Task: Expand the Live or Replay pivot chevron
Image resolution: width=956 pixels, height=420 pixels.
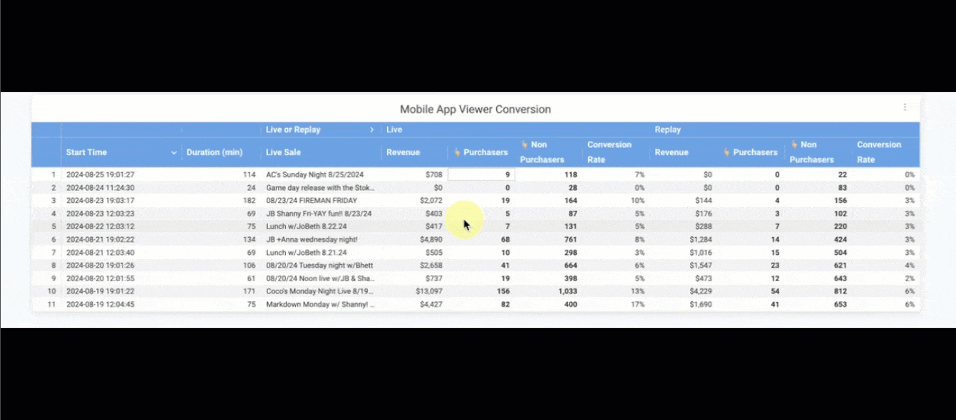Action: tap(371, 130)
